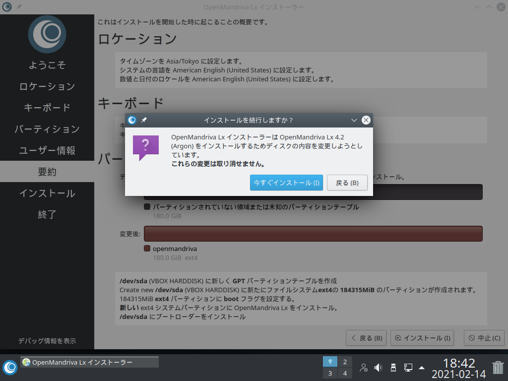Select ようこそ step in the sidebar

pos(47,65)
